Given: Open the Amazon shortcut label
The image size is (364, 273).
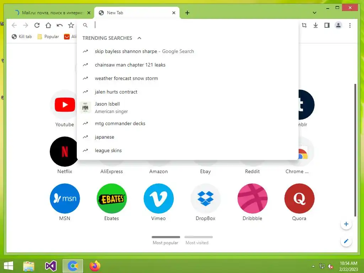Looking at the screenshot, I should pyautogui.click(x=159, y=172).
